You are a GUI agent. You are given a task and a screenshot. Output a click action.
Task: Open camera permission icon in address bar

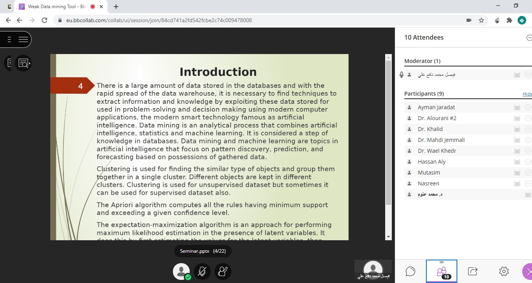[469, 20]
